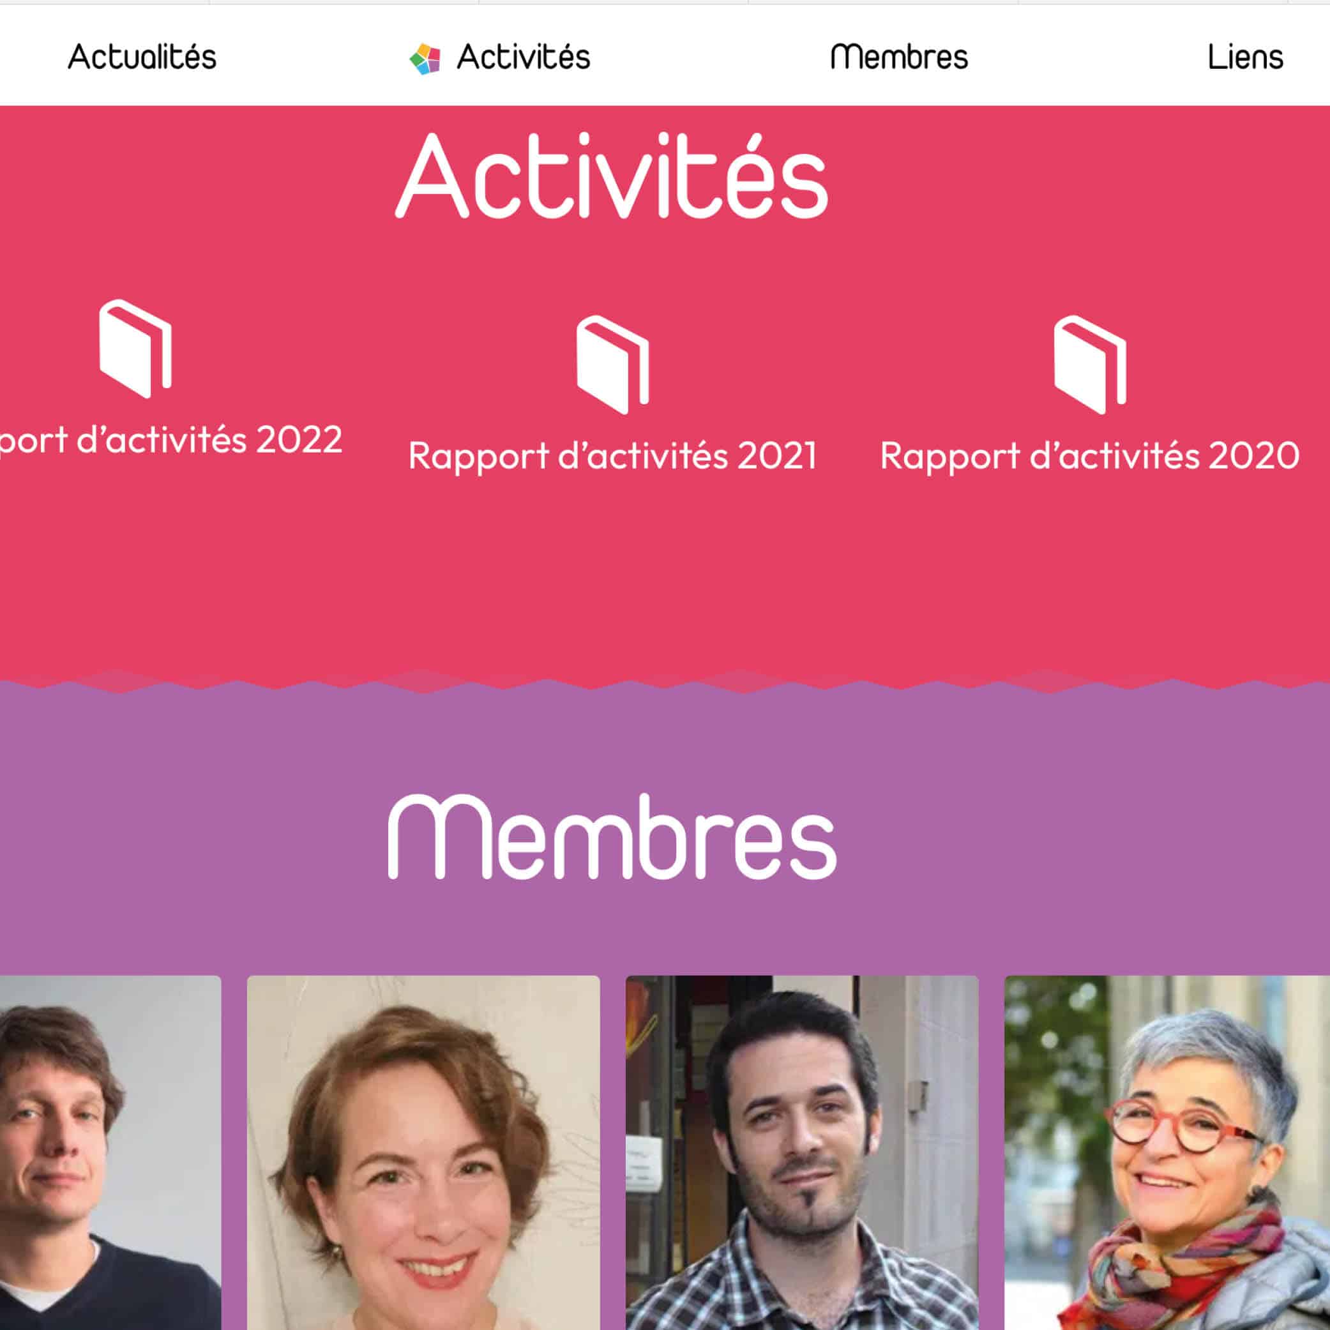Click the book icon above Rapport 2022

[x=135, y=349]
